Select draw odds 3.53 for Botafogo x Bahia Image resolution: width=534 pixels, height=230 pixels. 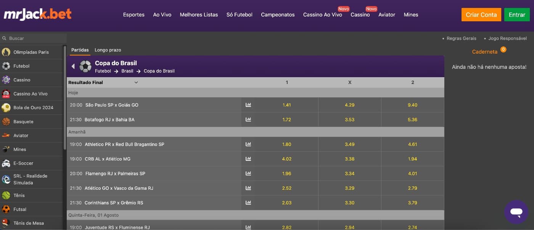tap(349, 120)
